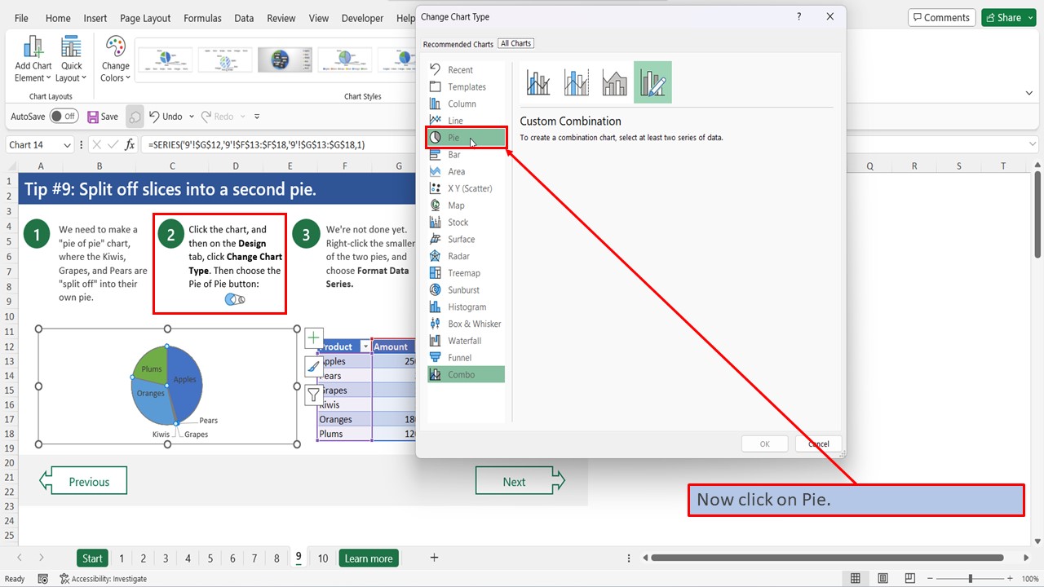Open the Formulas ribbon tab
Viewport: 1044px width, 587px height.
click(202, 18)
